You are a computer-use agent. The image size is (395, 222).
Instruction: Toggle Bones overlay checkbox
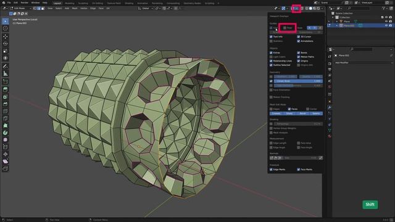(299, 53)
